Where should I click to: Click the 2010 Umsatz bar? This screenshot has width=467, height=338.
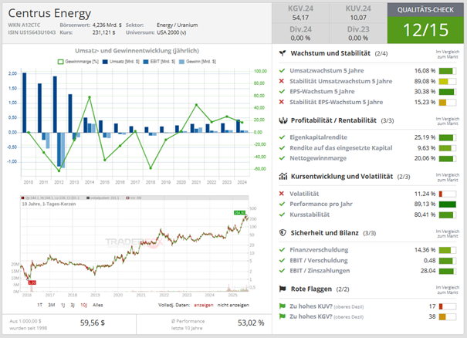[x=25, y=103]
